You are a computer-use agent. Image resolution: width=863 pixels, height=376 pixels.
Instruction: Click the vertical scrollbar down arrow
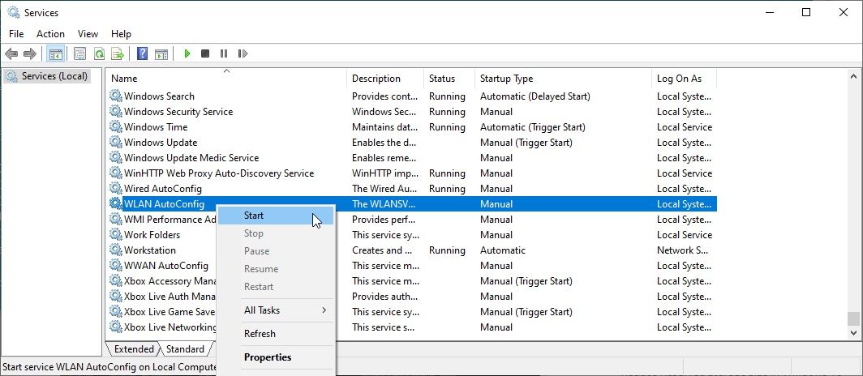click(x=852, y=332)
